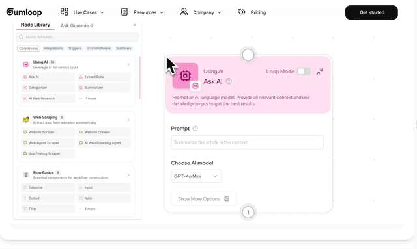
Task: Click the pink Ask AI node chip icon
Action: point(185,76)
